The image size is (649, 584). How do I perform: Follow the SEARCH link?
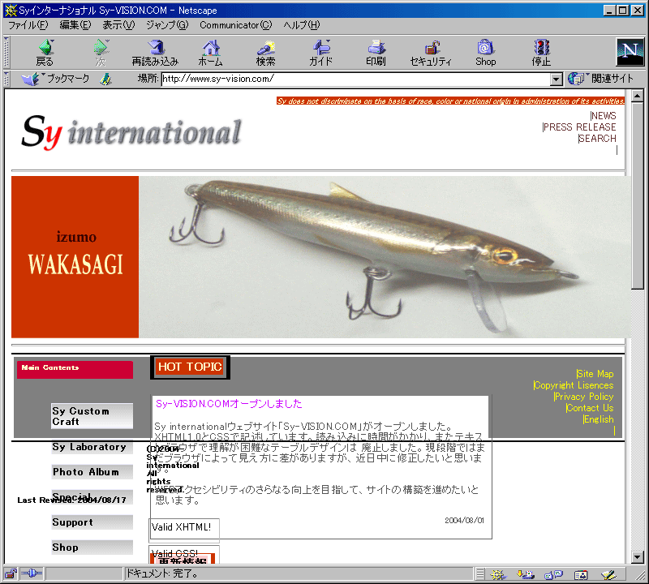point(597,138)
